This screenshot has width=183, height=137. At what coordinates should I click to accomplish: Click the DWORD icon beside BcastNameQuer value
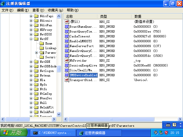pyautogui.click(x=67, y=27)
